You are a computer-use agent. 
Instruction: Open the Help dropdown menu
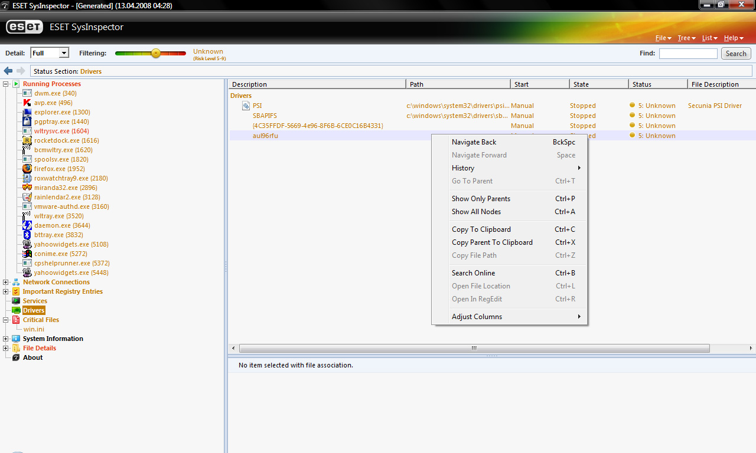click(734, 38)
